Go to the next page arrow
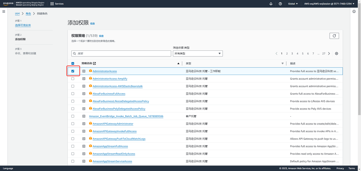Screen dimensions: 361x171 [x=329, y=54]
